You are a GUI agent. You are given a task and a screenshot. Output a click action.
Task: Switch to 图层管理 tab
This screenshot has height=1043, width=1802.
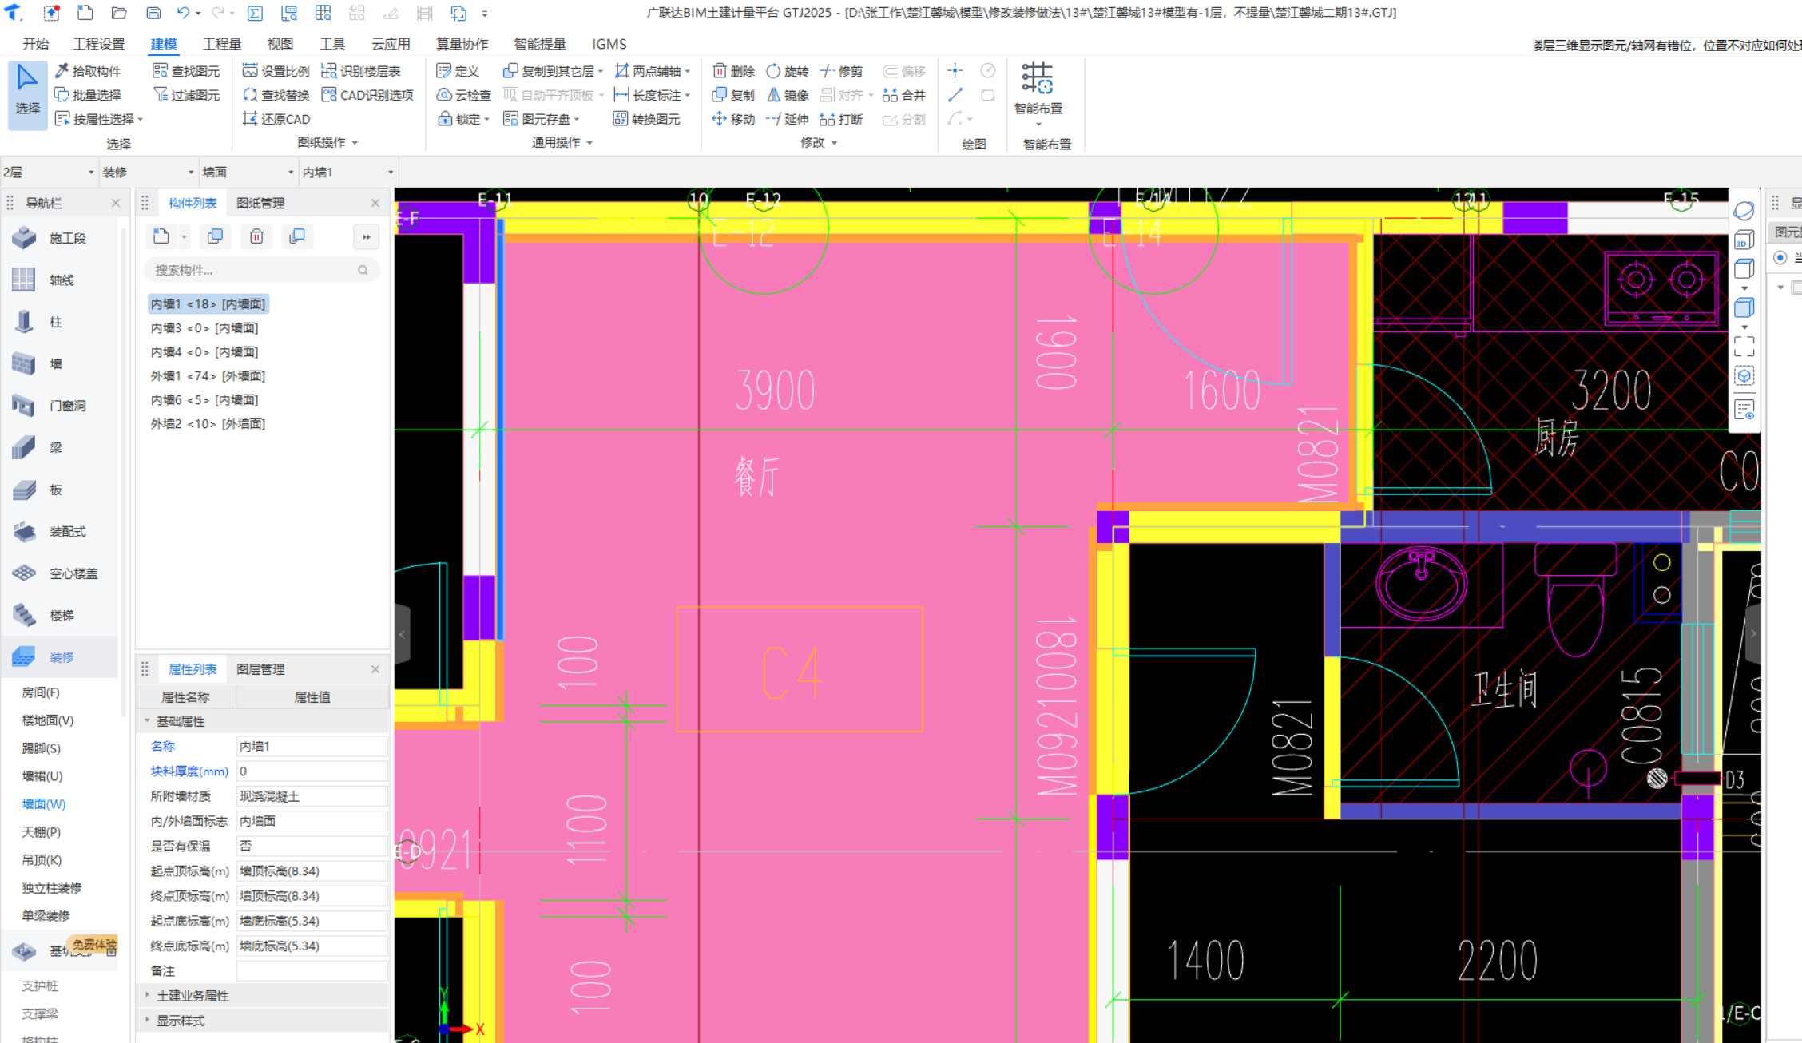tap(260, 669)
